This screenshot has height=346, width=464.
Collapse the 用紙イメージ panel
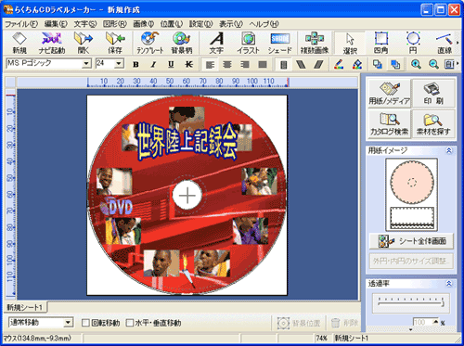tap(449, 150)
